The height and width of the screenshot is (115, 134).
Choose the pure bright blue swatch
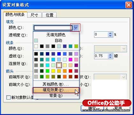click(x=59, y=54)
